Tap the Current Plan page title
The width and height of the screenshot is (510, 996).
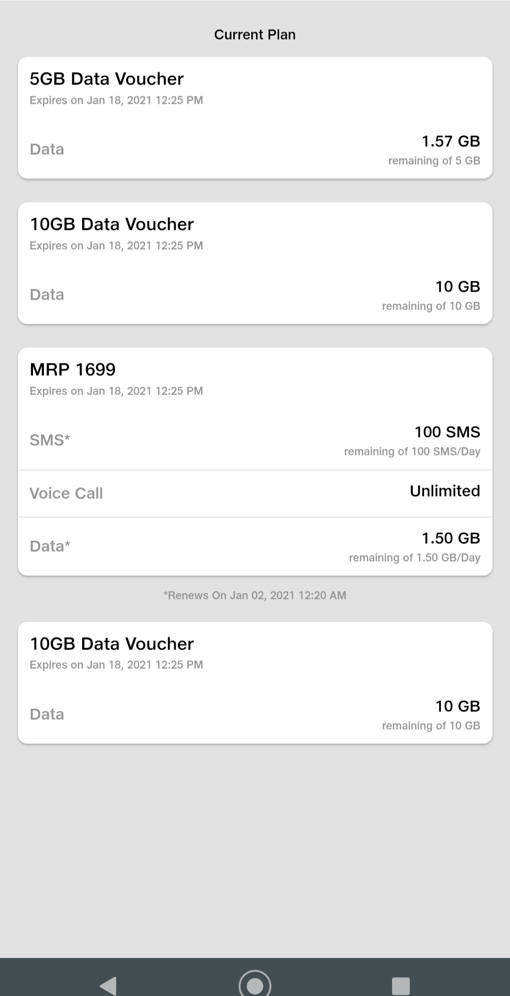tap(255, 34)
